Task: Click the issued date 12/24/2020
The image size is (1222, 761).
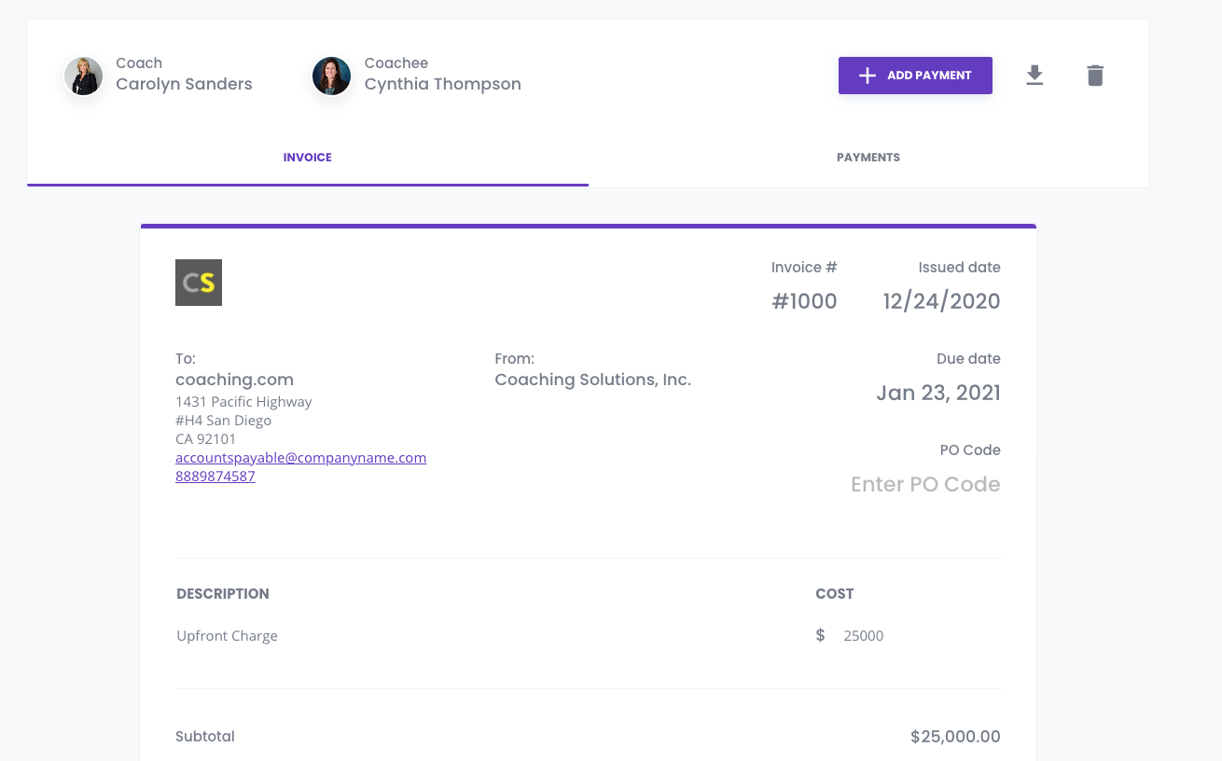Action: [x=942, y=301]
